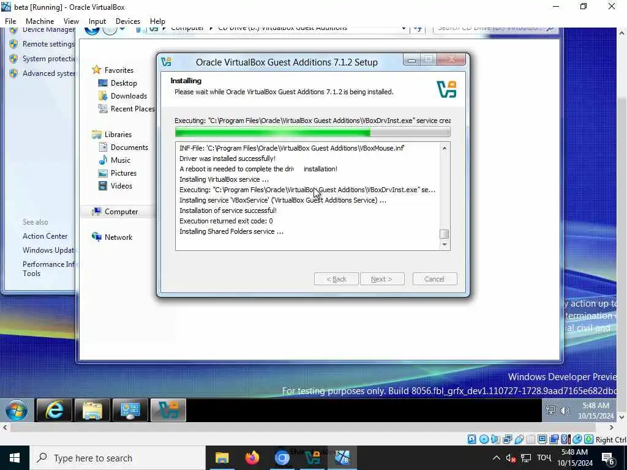
Task: Click host network tray icon
Action: 526,458
